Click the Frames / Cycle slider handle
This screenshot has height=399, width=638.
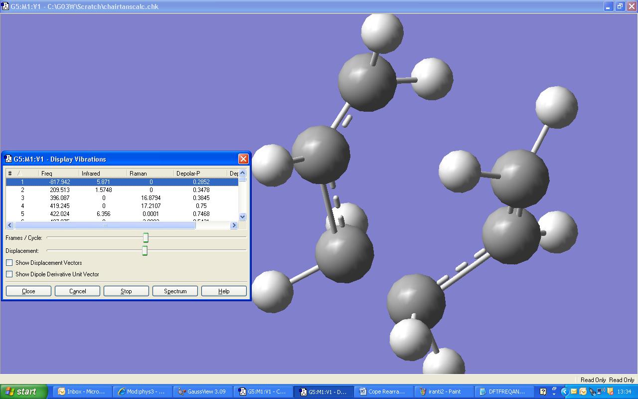click(146, 237)
